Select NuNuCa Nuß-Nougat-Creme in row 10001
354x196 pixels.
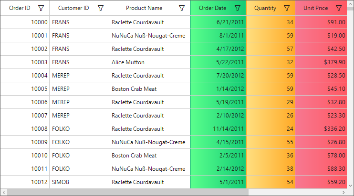coord(150,36)
